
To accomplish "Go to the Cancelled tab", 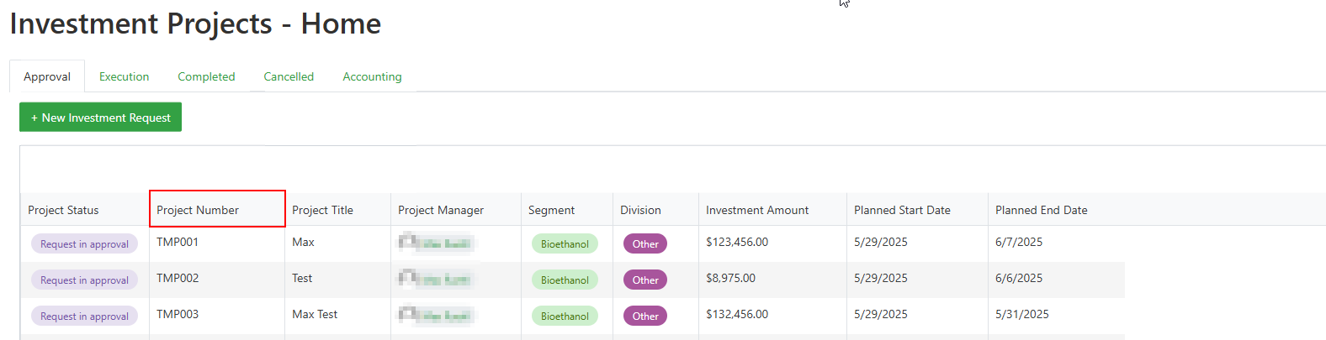I will tap(289, 76).
